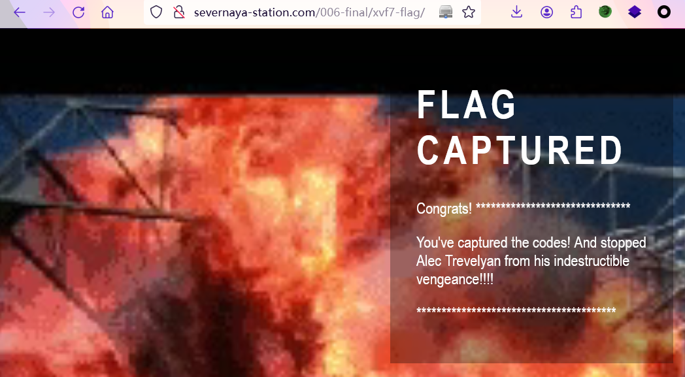The image size is (685, 377).
Task: Open the extensions puzzle piece menu
Action: [x=576, y=12]
